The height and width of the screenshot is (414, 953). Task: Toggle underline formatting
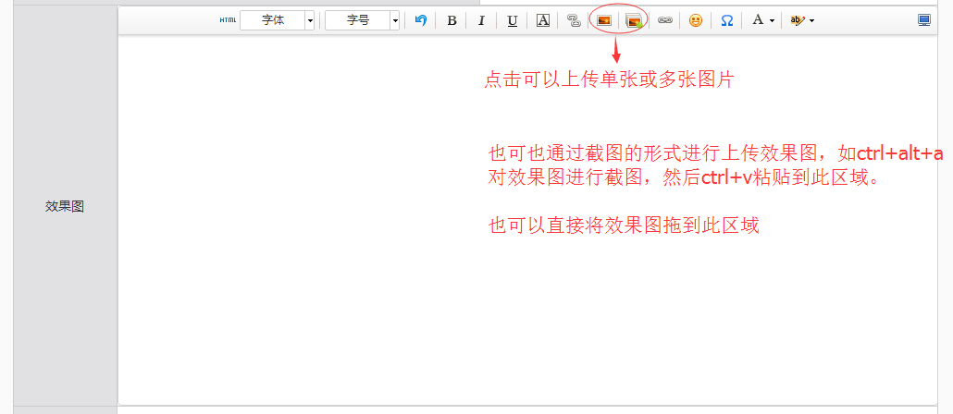(512, 20)
